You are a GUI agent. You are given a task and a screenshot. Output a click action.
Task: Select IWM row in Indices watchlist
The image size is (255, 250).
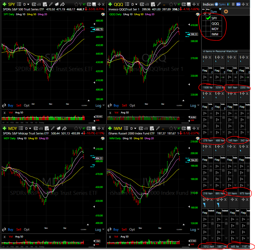pos(212,34)
